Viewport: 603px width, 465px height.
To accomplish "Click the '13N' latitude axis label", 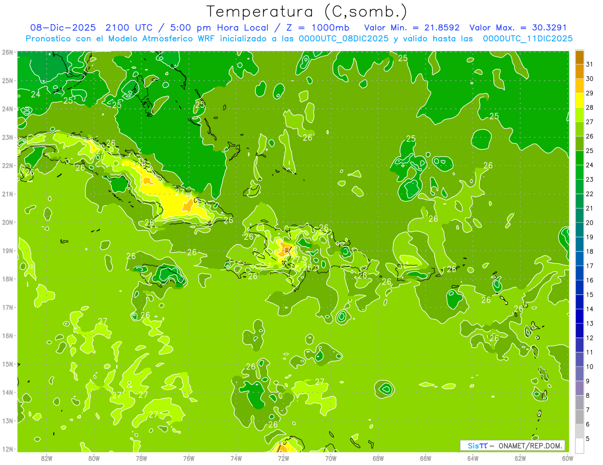I will [x=7, y=421].
